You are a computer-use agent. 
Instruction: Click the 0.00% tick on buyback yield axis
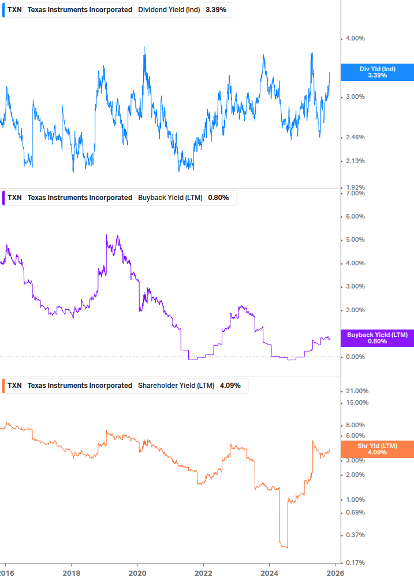pos(355,357)
